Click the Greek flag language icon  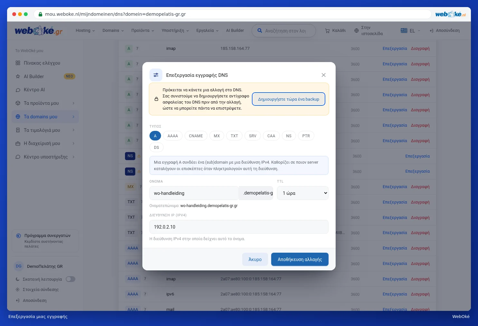404,31
